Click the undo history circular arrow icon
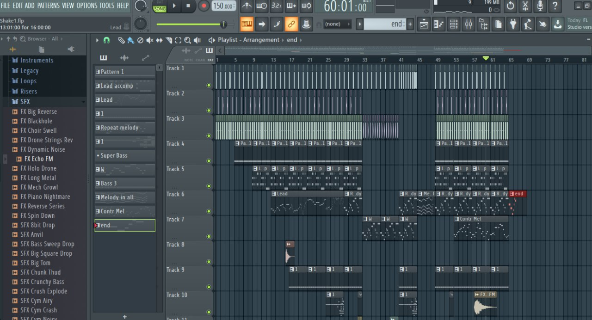This screenshot has height=320, width=592. (511, 6)
